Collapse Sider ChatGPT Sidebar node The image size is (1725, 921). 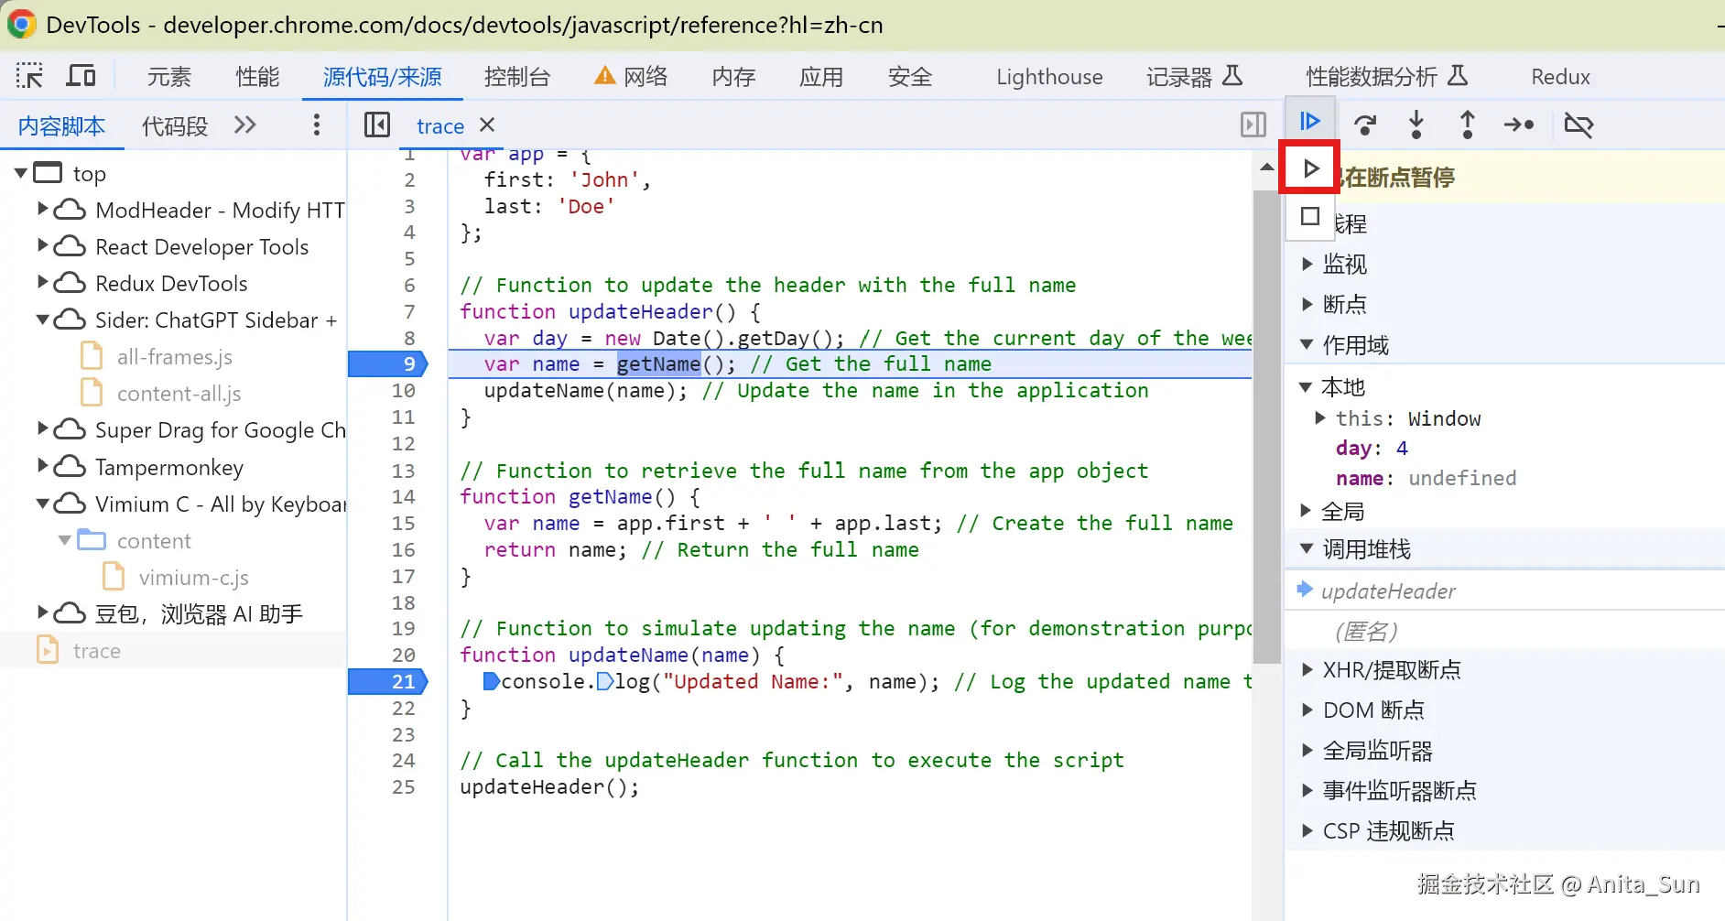pyautogui.click(x=42, y=320)
